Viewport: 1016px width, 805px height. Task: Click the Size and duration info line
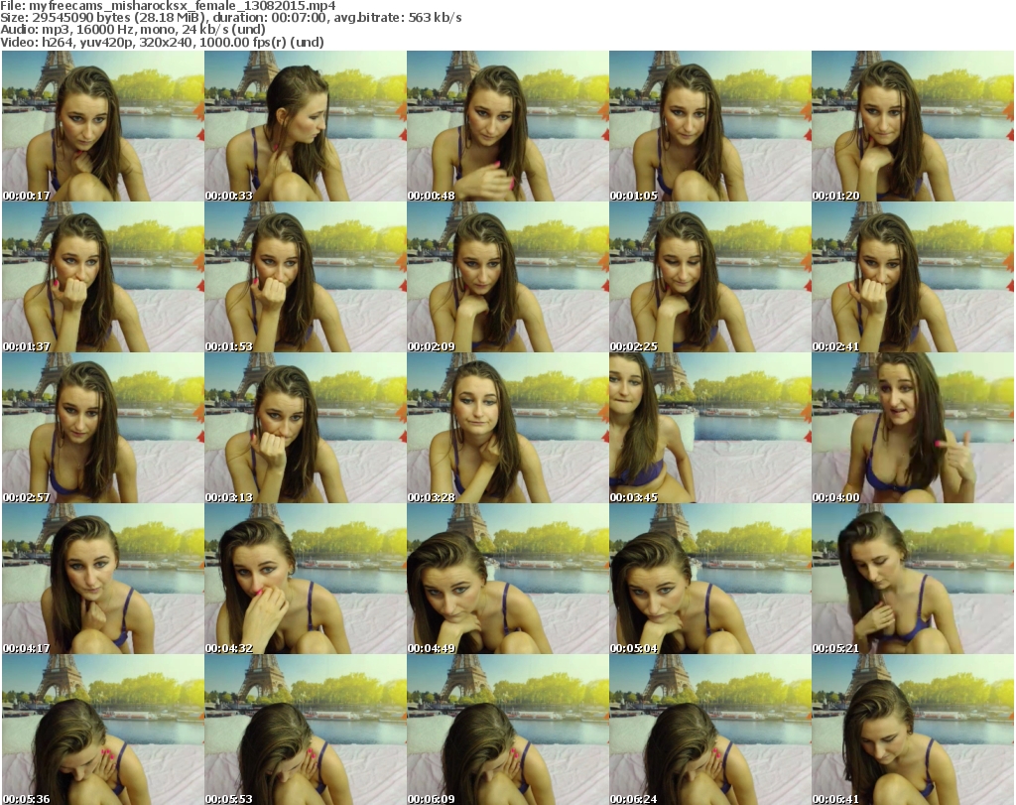[x=230, y=18]
